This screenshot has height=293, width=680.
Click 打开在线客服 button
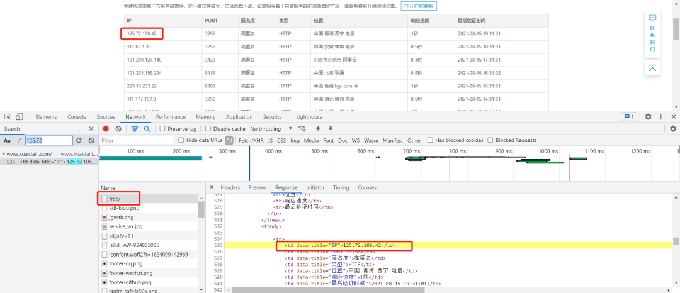(419, 6)
